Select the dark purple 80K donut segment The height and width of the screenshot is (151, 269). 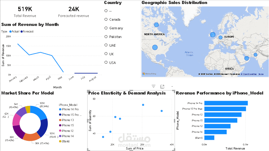tap(19, 132)
